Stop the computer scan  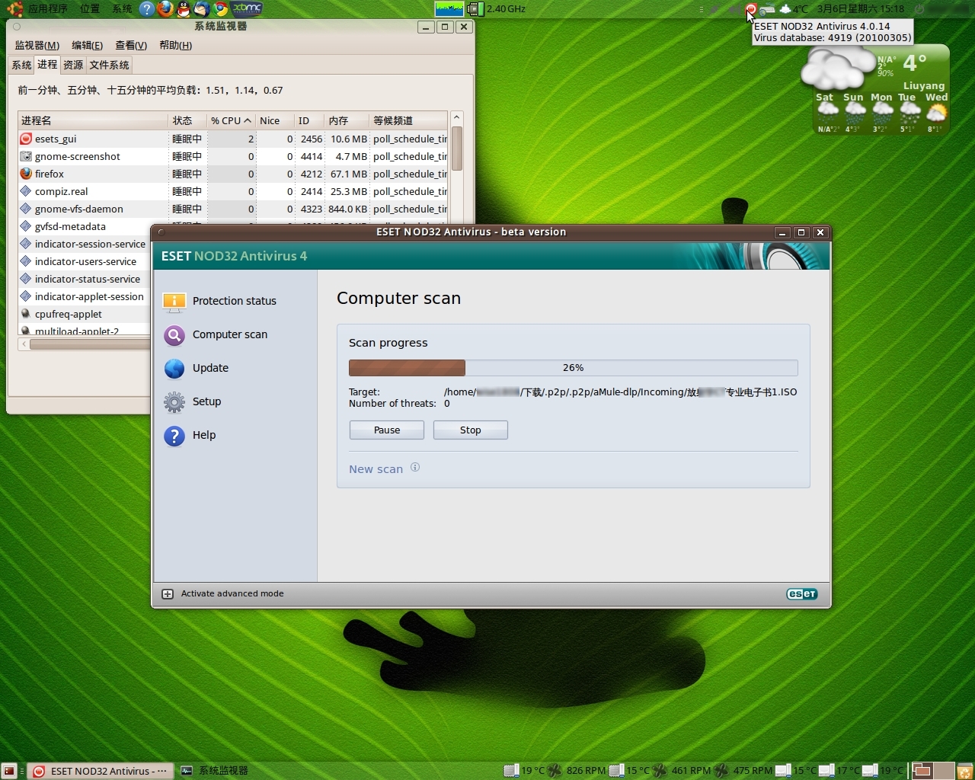click(x=471, y=430)
